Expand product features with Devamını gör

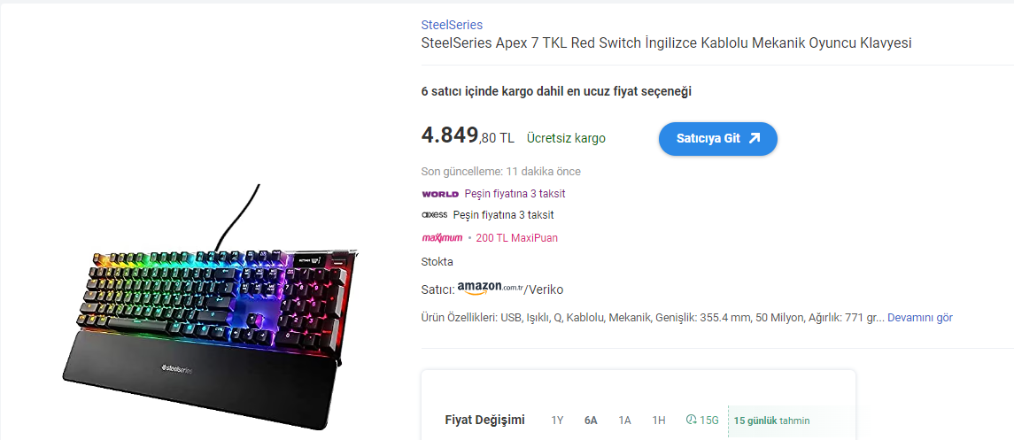click(919, 317)
